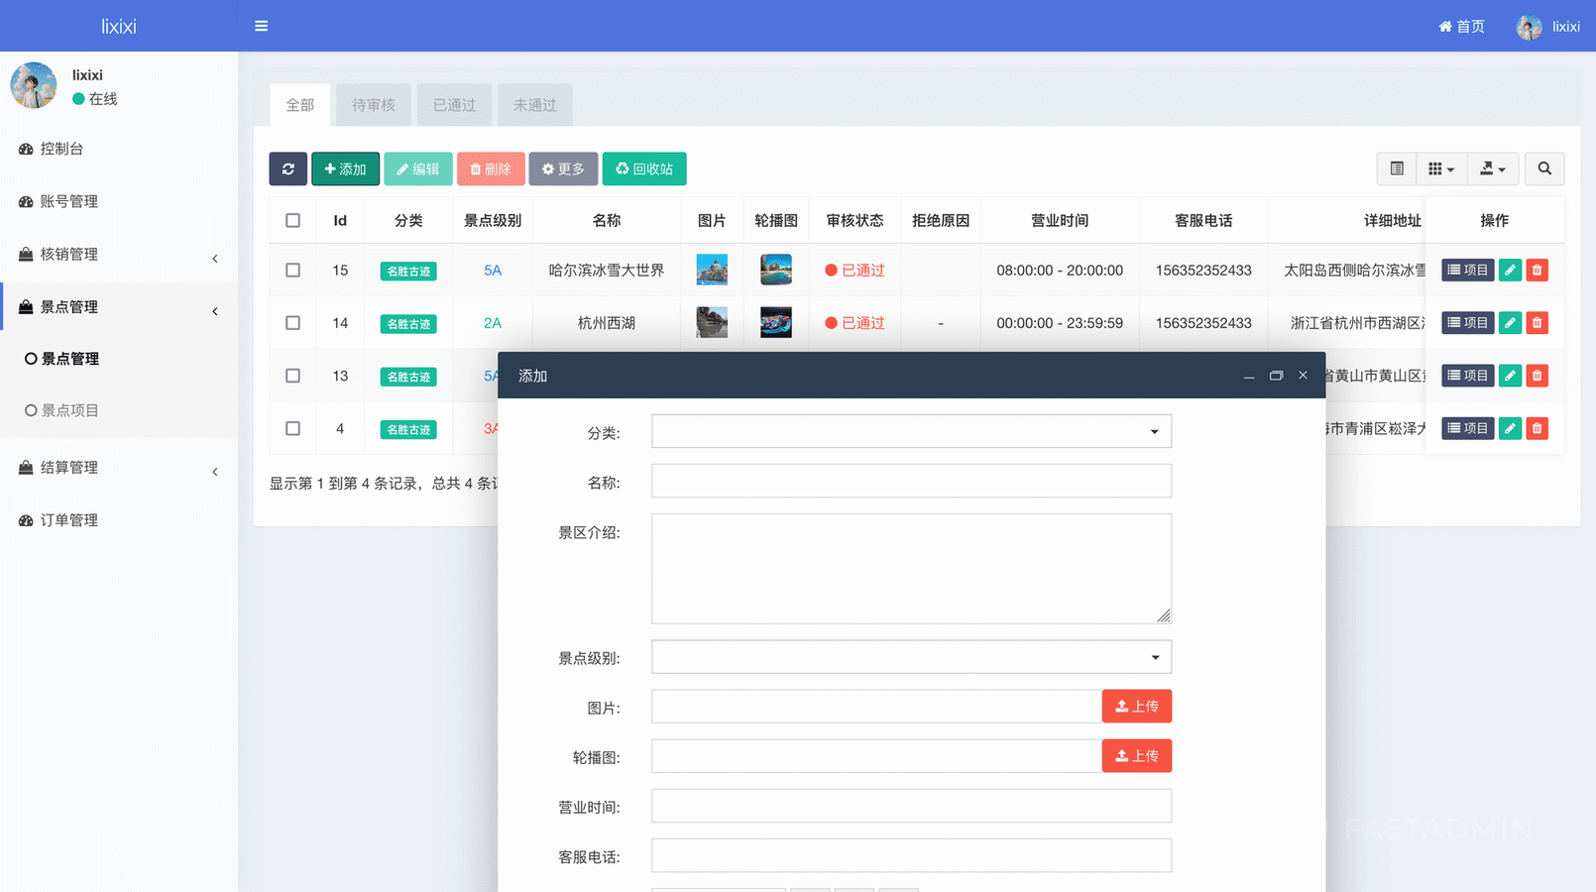Open the 回收站 recycle bin
This screenshot has height=892, width=1596.
pos(644,168)
